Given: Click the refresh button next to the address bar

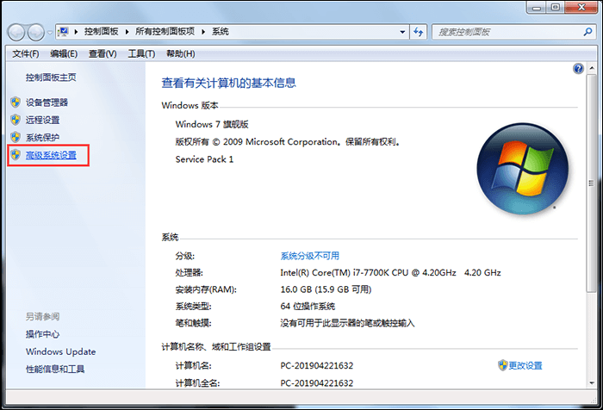Looking at the screenshot, I should [x=418, y=32].
